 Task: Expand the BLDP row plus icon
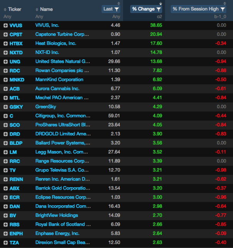coord(5,143)
